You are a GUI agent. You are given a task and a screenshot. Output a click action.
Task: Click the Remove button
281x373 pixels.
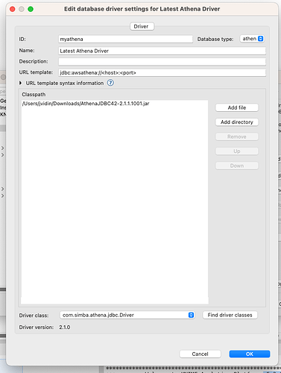click(237, 137)
